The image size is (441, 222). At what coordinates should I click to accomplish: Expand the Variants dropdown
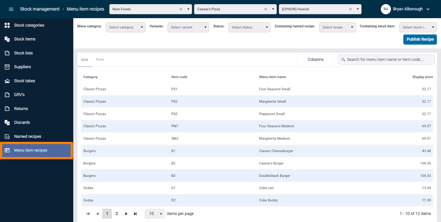point(188,27)
